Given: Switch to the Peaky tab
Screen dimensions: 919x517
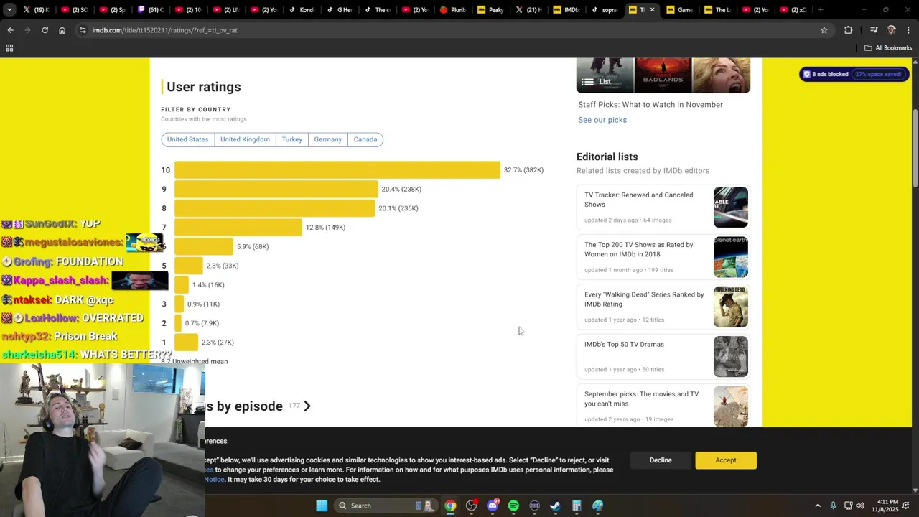Looking at the screenshot, I should point(491,10).
